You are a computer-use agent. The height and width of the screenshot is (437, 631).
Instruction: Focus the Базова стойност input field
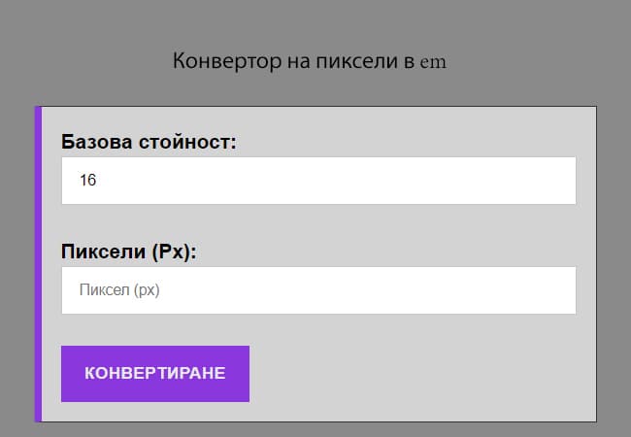(318, 181)
